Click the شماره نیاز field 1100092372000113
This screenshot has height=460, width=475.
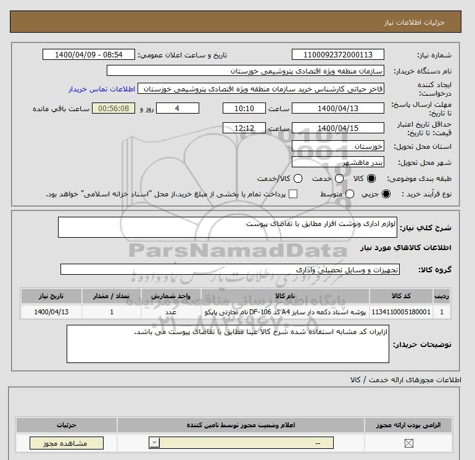point(338,54)
